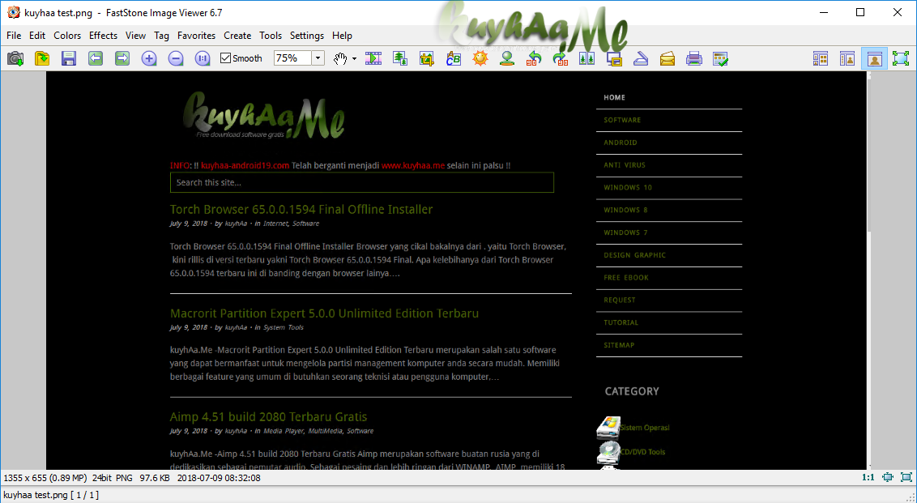The image size is (917, 503).
Task: Open the Crop Board tool
Action: [x=427, y=58]
